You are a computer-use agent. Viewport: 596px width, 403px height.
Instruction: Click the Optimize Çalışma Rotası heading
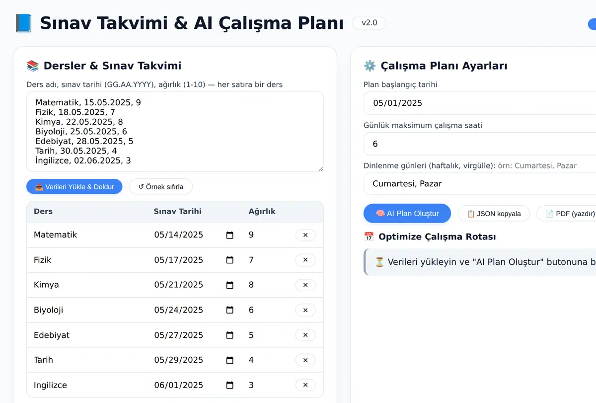tap(437, 237)
